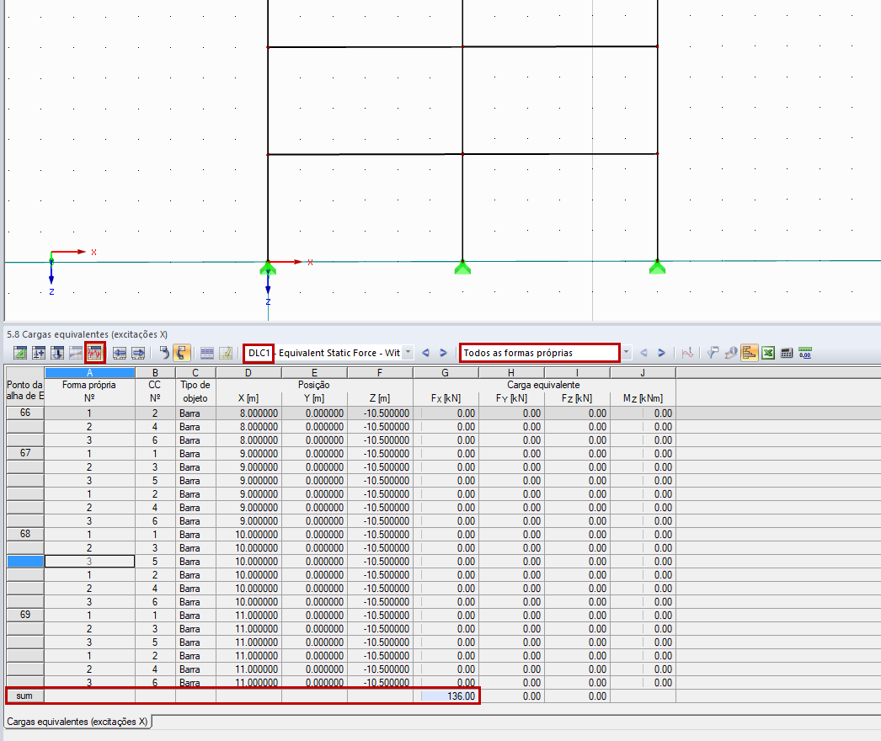Image resolution: width=881 pixels, height=741 pixels.
Task: Expand the Equivalent Static Force dropdown arrow
Action: click(x=407, y=353)
